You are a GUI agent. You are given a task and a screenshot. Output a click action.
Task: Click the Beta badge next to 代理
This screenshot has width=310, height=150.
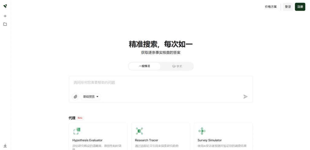tap(80, 118)
